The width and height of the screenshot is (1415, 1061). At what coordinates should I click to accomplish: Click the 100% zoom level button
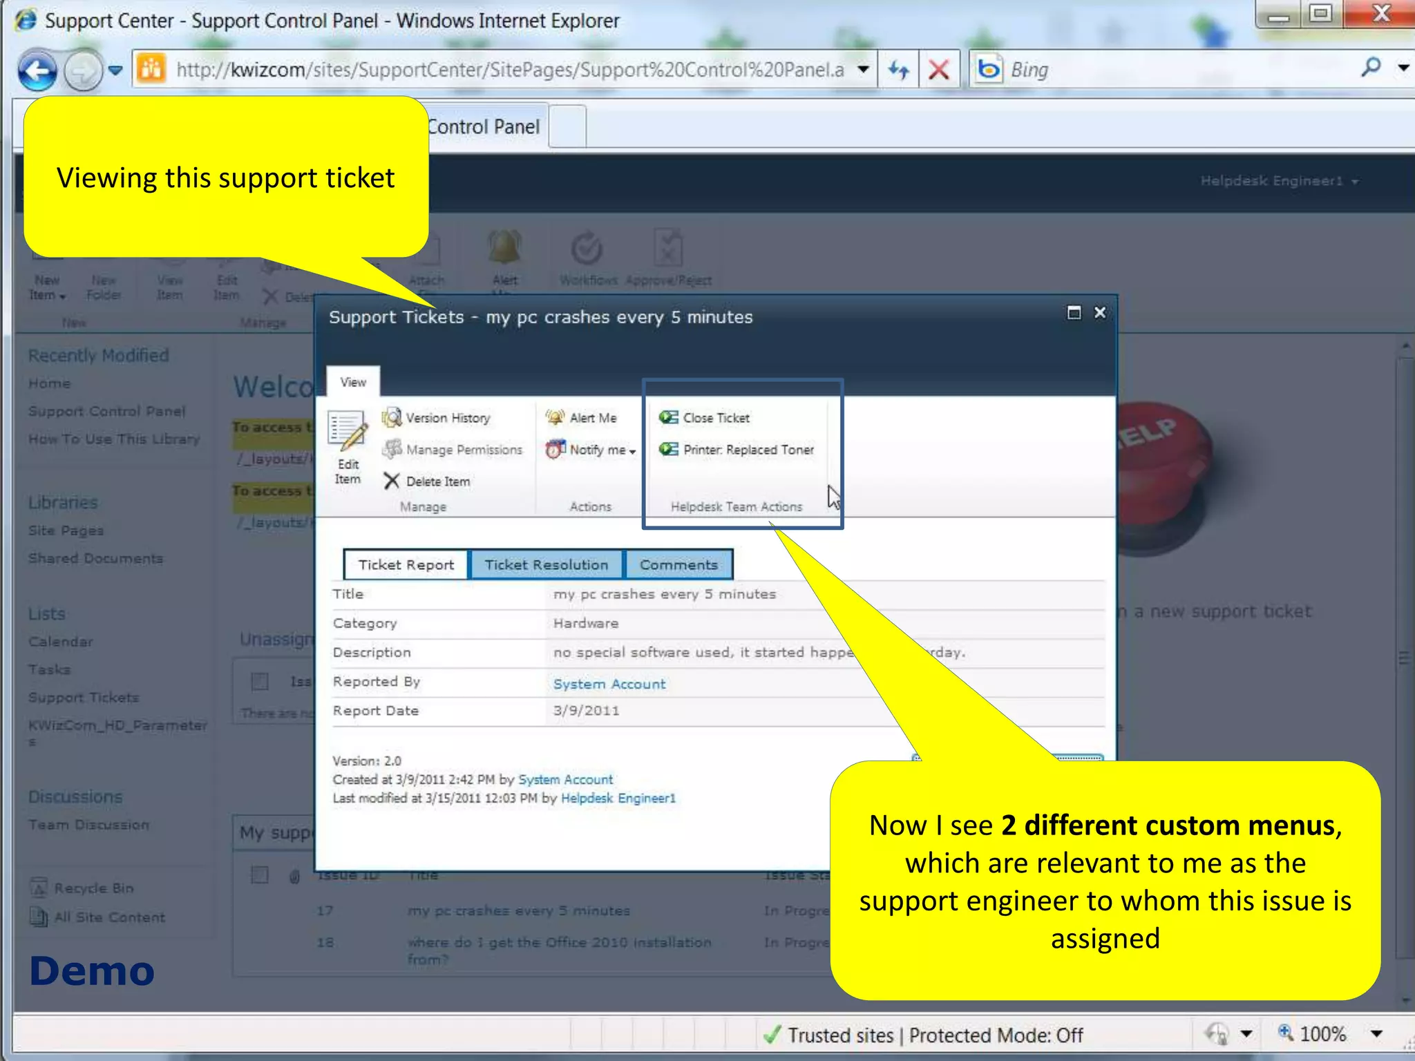coord(1312,1034)
